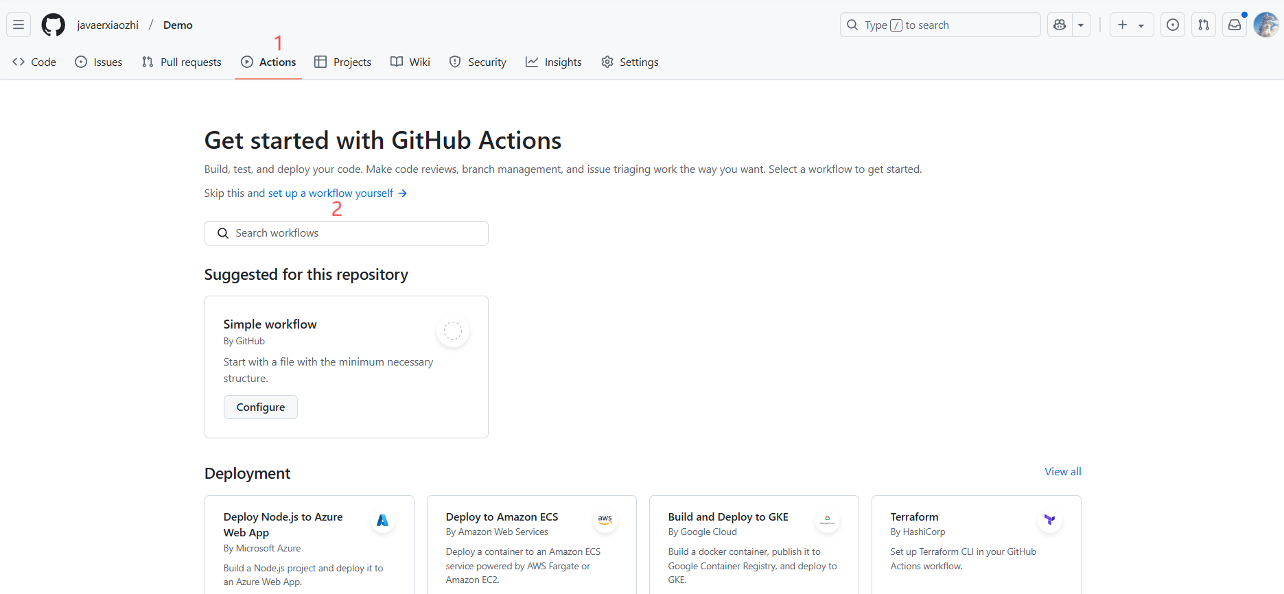Click the By GitHub text on Simple workflow
This screenshot has width=1284, height=594.
pyautogui.click(x=244, y=341)
